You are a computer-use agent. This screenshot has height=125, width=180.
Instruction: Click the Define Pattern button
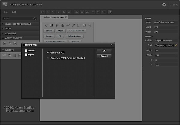pyautogui.click(x=74, y=36)
